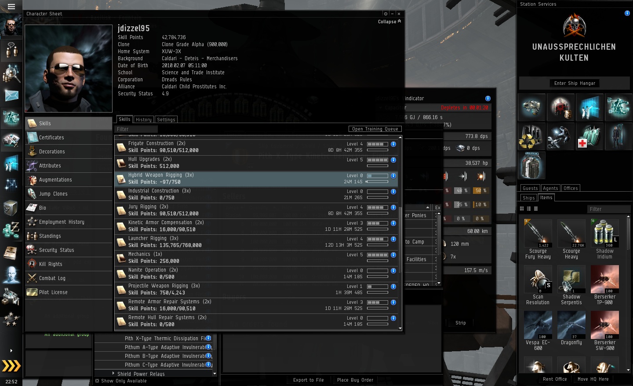Click the Move HQ Here button
The height and width of the screenshot is (386, 633).
point(593,379)
